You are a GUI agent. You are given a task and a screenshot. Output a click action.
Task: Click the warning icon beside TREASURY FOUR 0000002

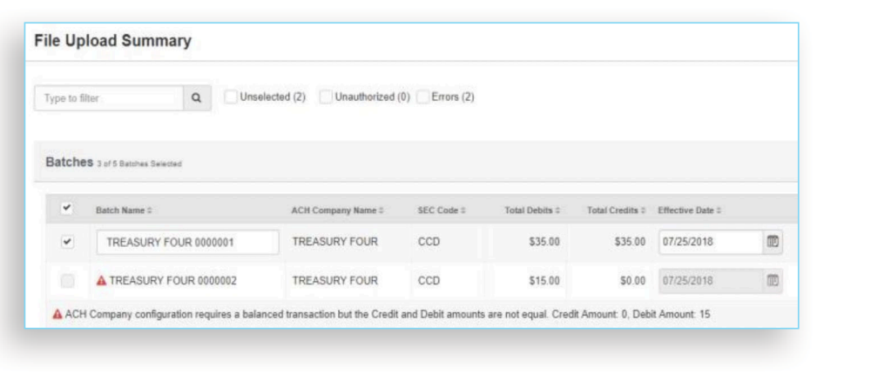pos(101,280)
